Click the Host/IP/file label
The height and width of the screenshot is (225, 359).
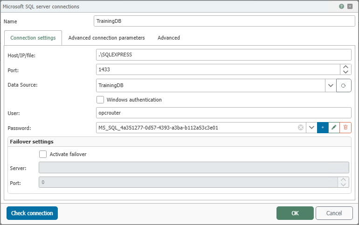[21, 55]
